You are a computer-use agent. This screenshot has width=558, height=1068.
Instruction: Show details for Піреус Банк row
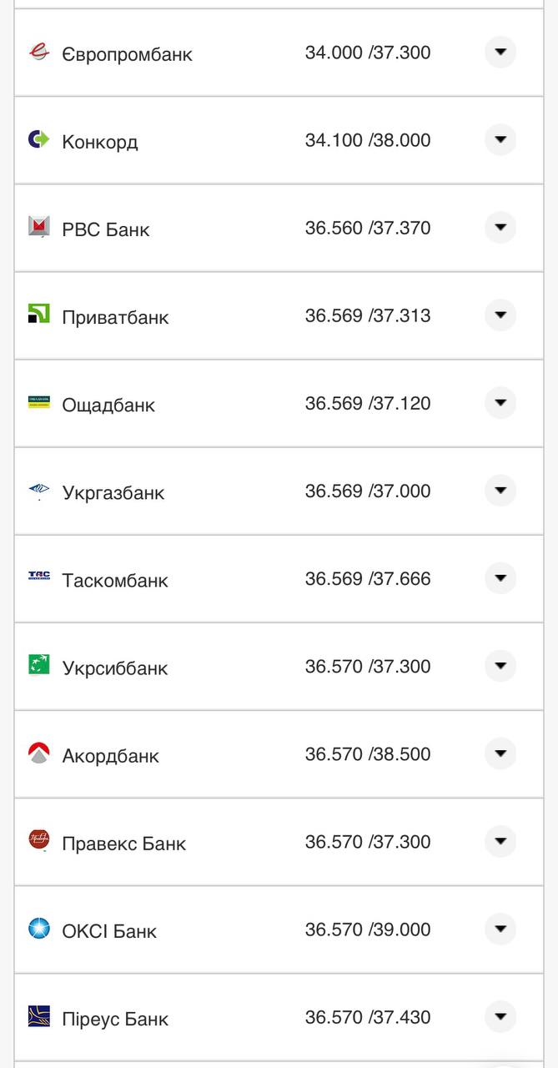click(500, 1017)
